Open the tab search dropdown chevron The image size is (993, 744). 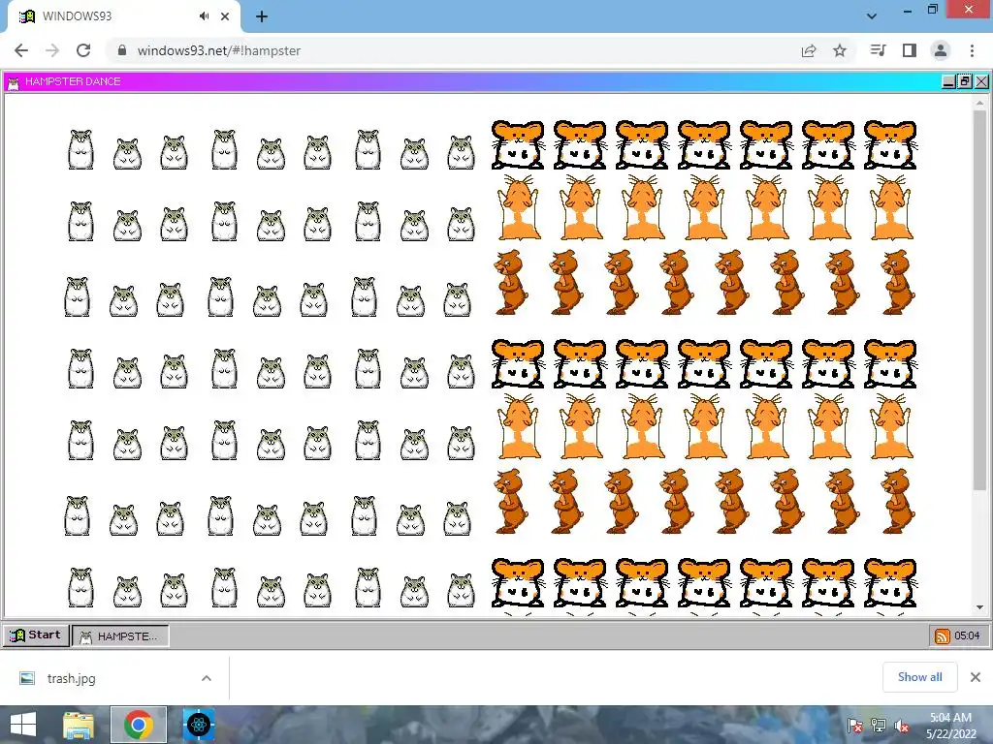point(872,16)
